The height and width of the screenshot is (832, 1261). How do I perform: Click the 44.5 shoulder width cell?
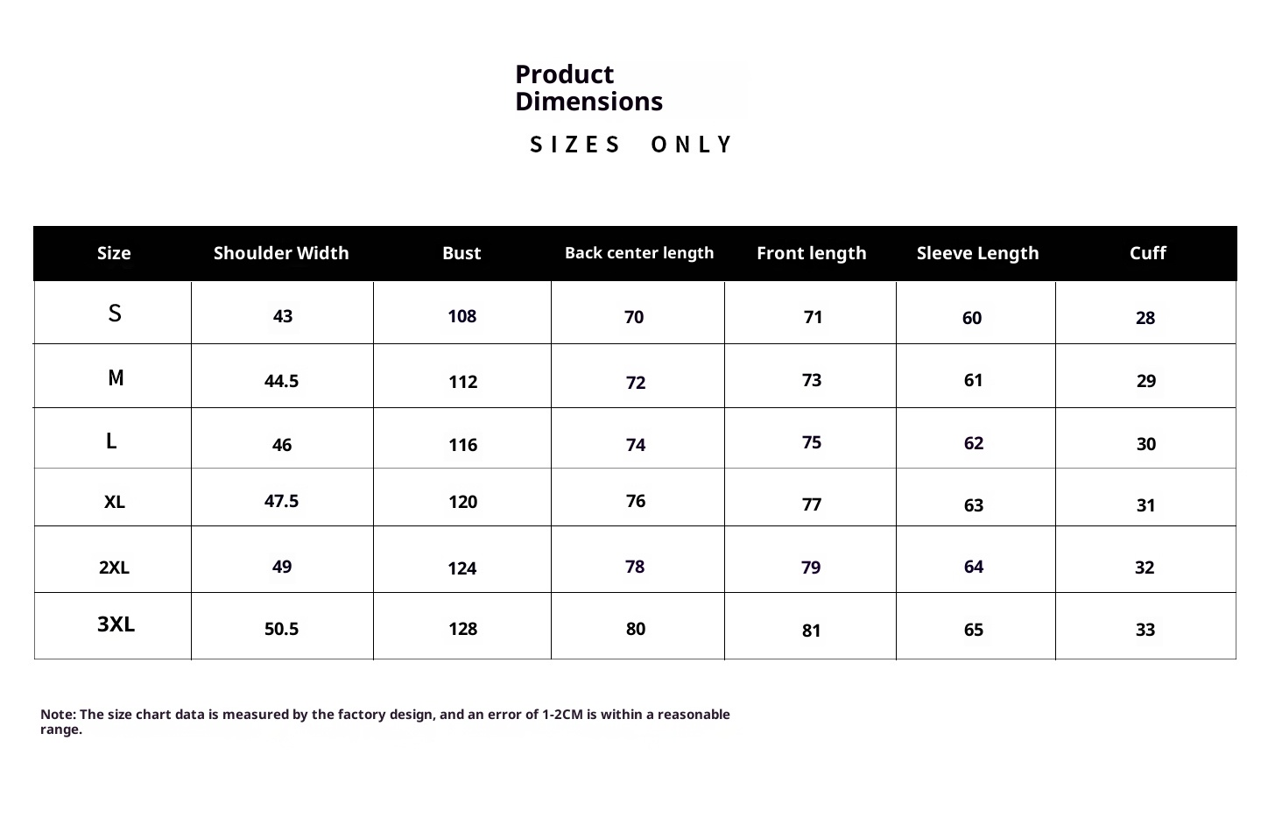point(281,381)
